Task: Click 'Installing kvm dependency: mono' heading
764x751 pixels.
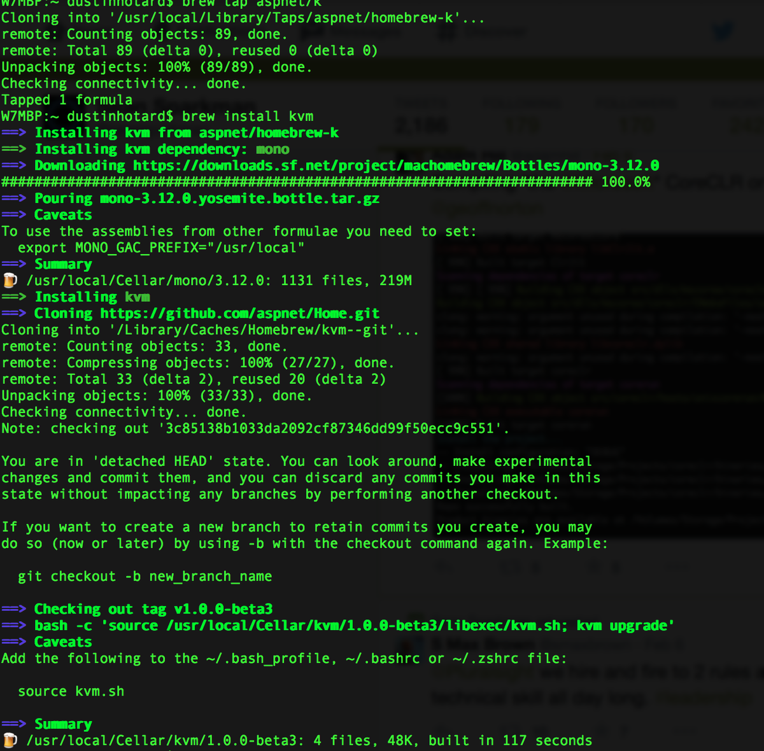Action: point(162,150)
